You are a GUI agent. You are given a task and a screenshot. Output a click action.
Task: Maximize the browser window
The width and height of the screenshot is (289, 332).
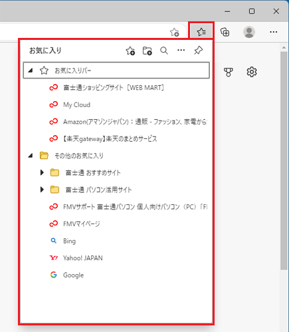click(x=252, y=11)
